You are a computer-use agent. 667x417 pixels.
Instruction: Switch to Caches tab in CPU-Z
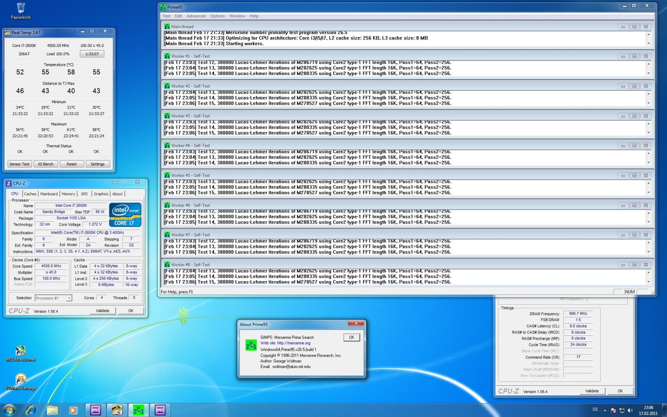(30, 194)
